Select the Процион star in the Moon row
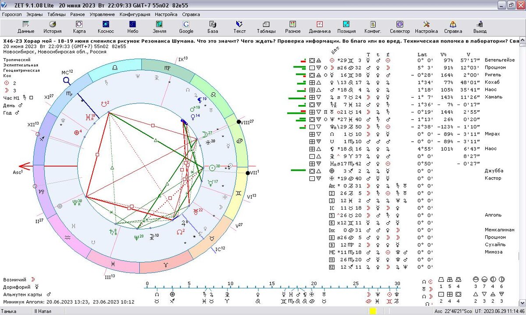Image resolution: width=526 pixels, height=315 pixels. point(495,67)
